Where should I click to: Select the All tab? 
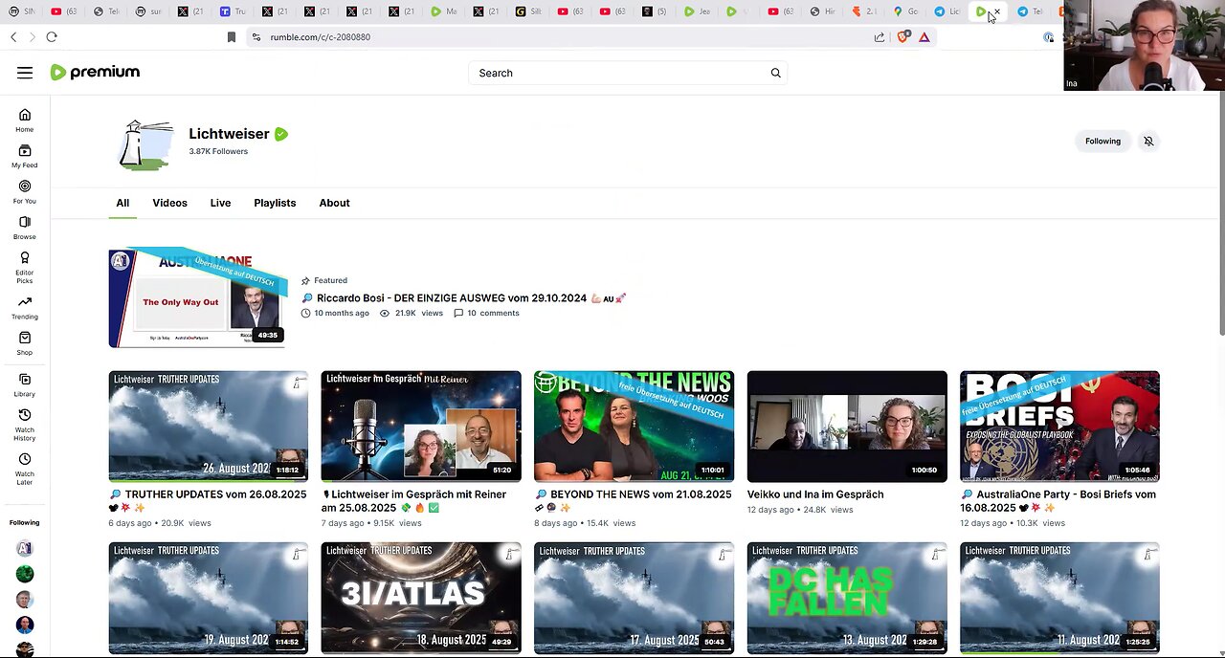point(122,203)
